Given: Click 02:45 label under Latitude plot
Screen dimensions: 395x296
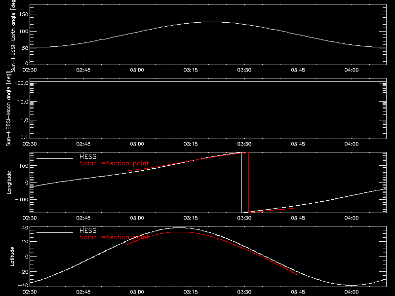Looking at the screenshot, I should pos(83,292).
